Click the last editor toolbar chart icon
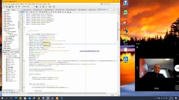 tap(70, 12)
